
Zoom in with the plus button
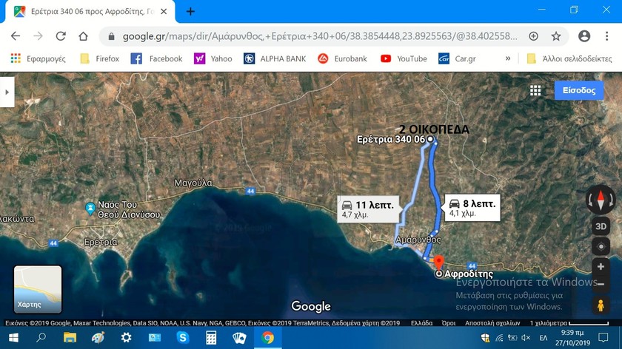coord(601,266)
